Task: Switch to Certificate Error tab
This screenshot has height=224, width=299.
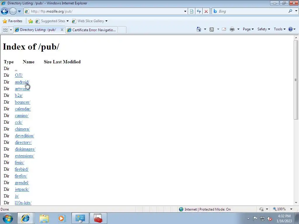Action: [x=91, y=30]
